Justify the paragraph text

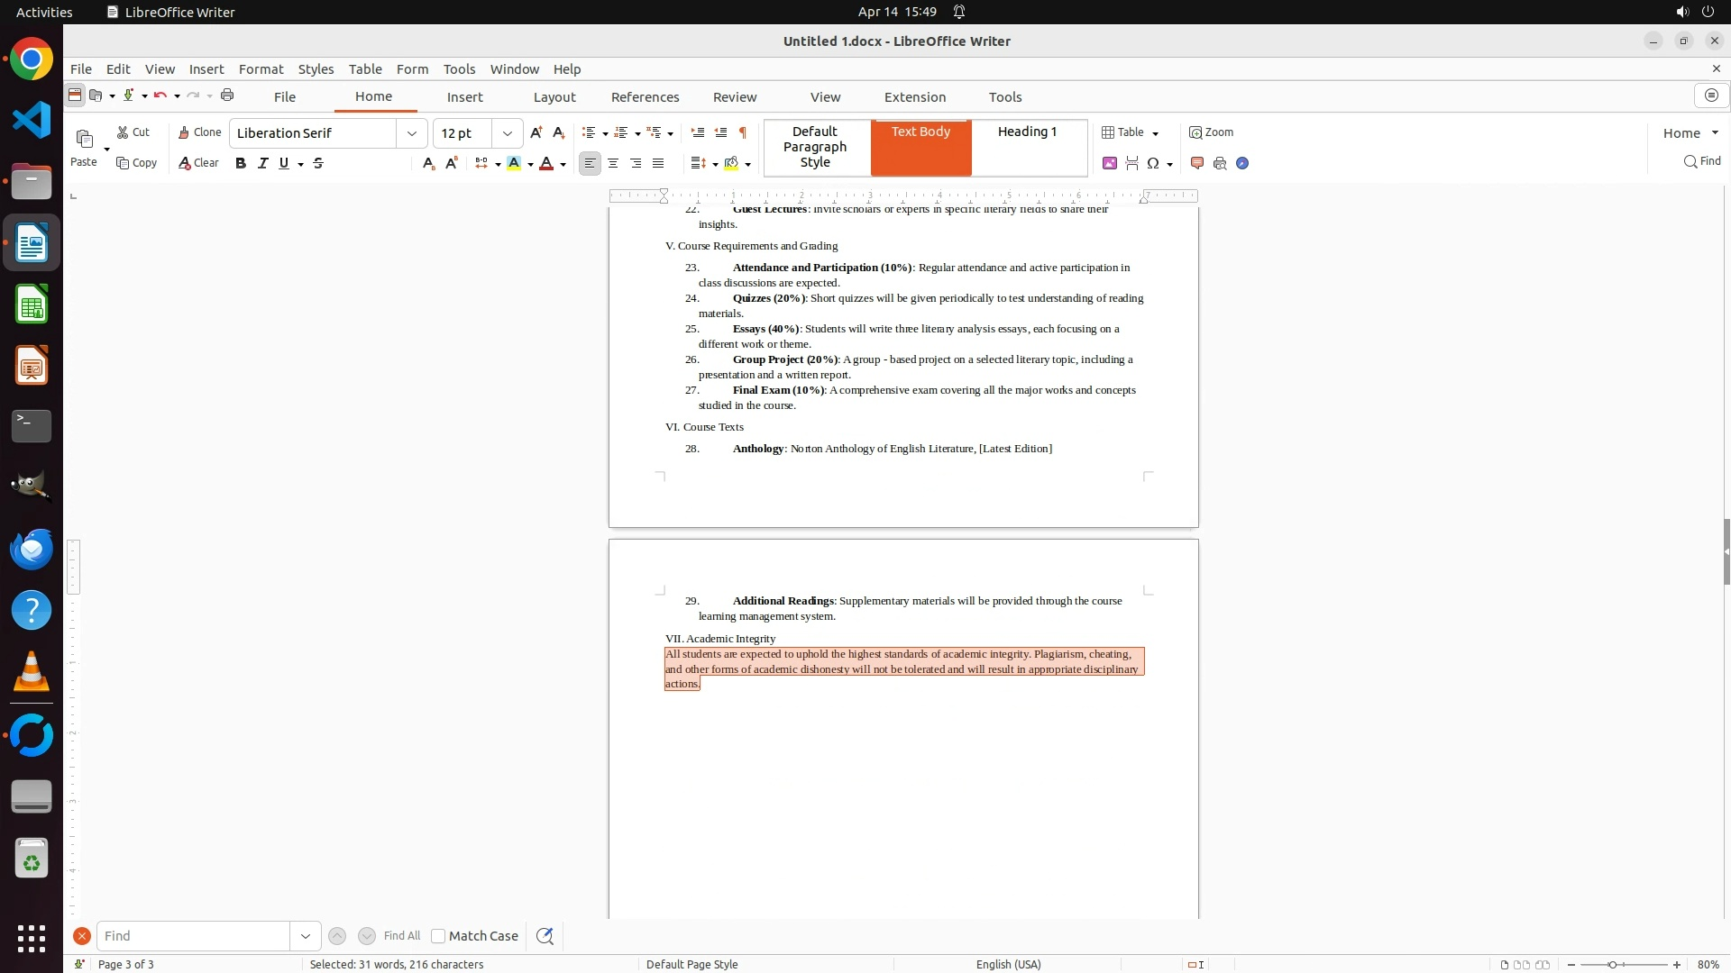[x=658, y=163]
